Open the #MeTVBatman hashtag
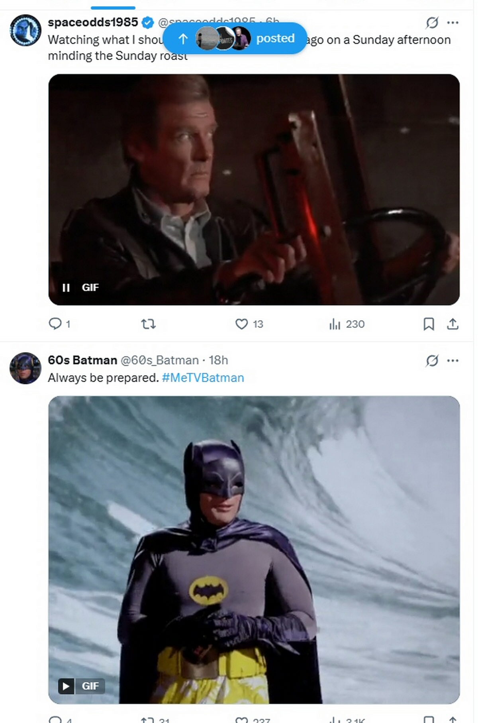Image resolution: width=478 pixels, height=723 pixels. 203,377
